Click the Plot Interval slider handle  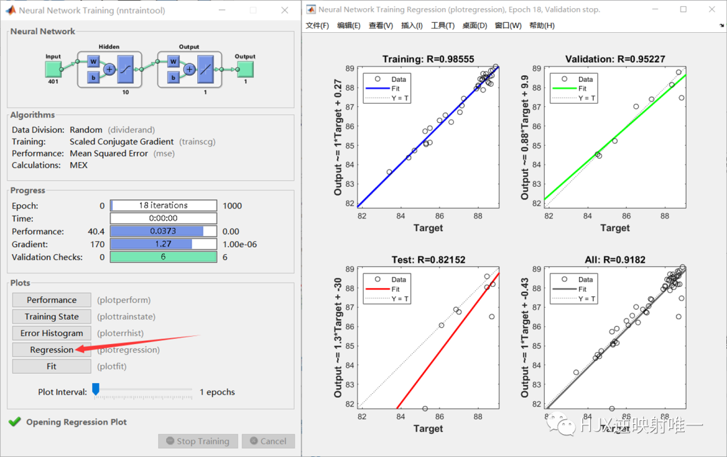96,389
